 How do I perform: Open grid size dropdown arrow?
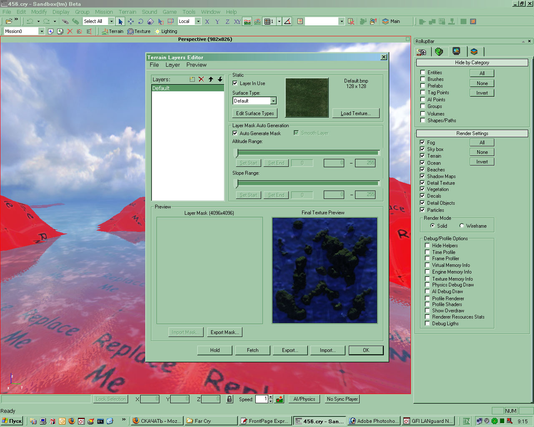pos(279,21)
